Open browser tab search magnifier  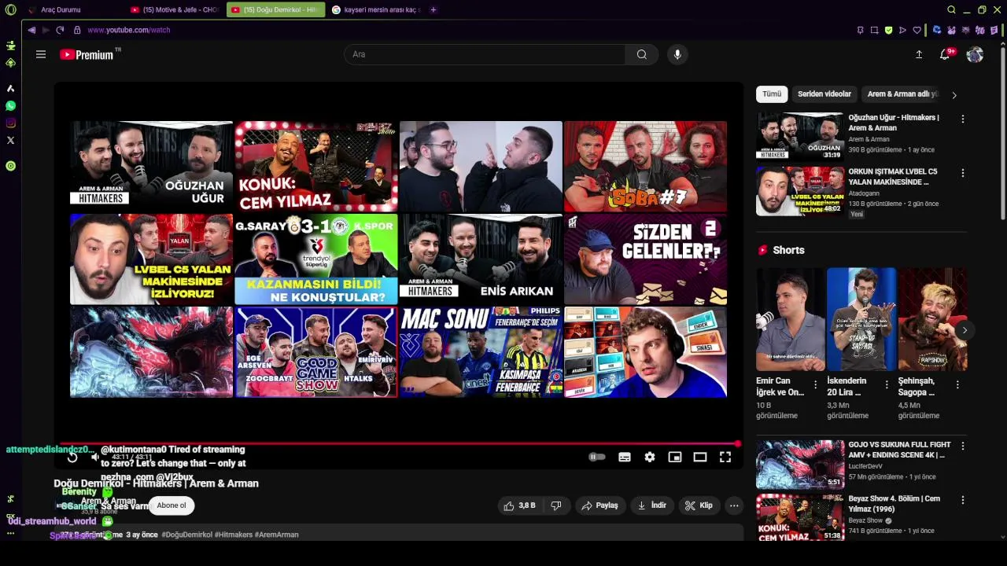pos(951,9)
